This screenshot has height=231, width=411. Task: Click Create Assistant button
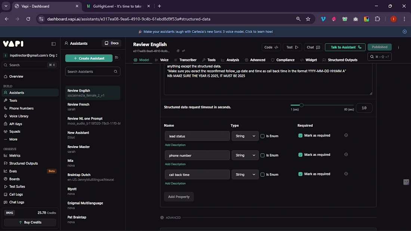pyautogui.click(x=89, y=58)
